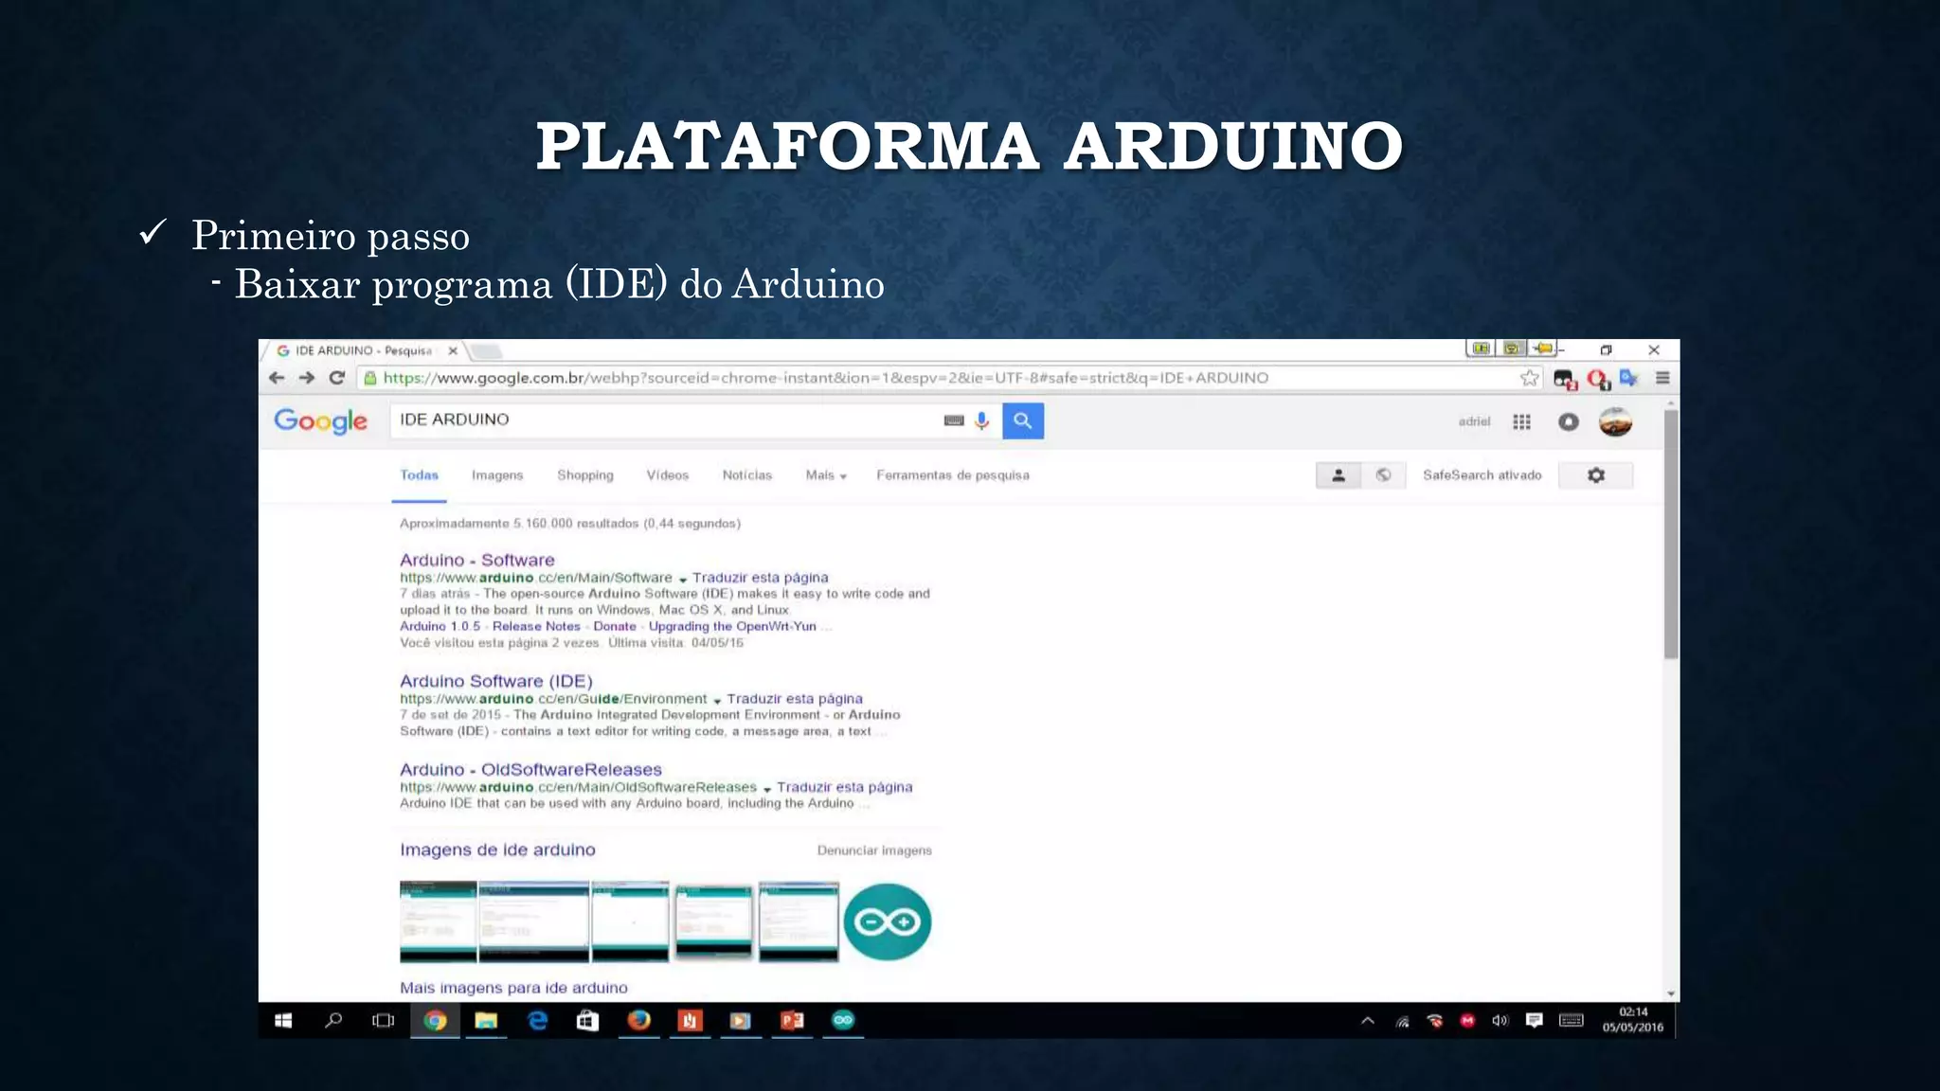This screenshot has width=1940, height=1091.
Task: Open PowerPoint from the taskbar
Action: 792,1020
